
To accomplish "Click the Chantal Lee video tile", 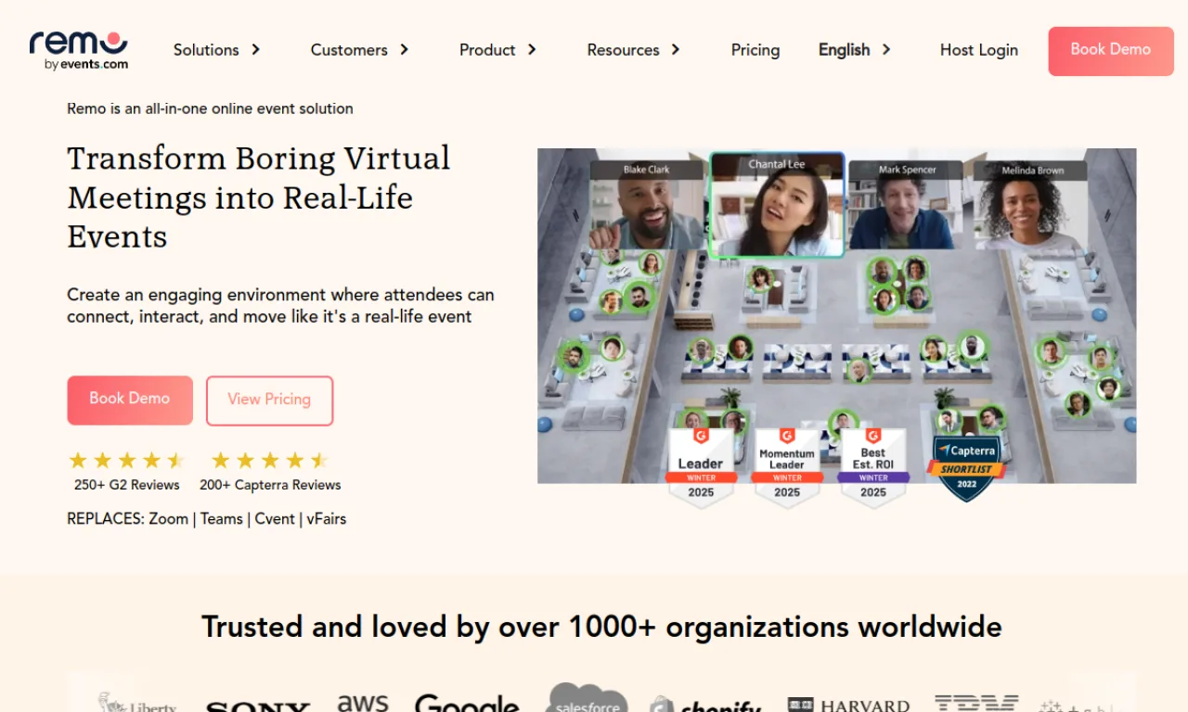I will tap(777, 205).
